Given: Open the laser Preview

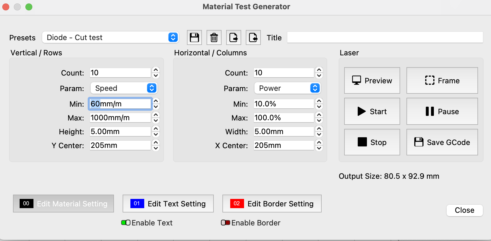Looking at the screenshot, I should [x=372, y=80].
